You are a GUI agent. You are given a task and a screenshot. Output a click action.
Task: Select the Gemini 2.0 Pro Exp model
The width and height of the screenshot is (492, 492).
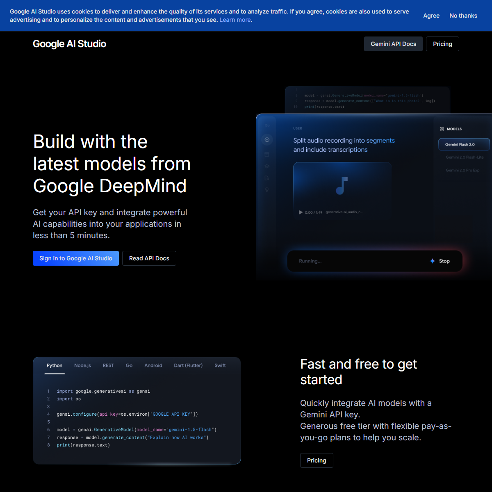coord(462,170)
